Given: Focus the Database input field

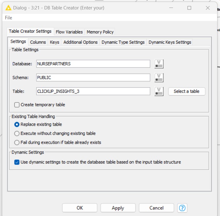Looking at the screenshot, I should click(93, 64).
